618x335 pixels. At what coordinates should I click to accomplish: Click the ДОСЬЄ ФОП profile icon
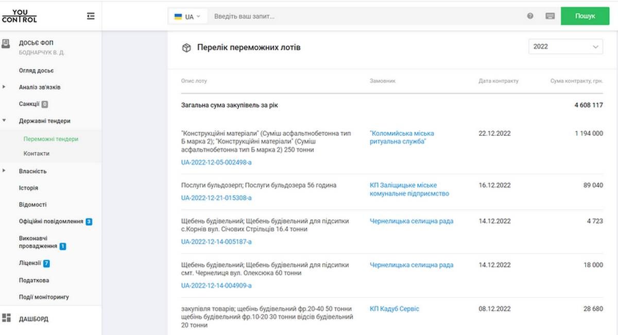(x=6, y=44)
